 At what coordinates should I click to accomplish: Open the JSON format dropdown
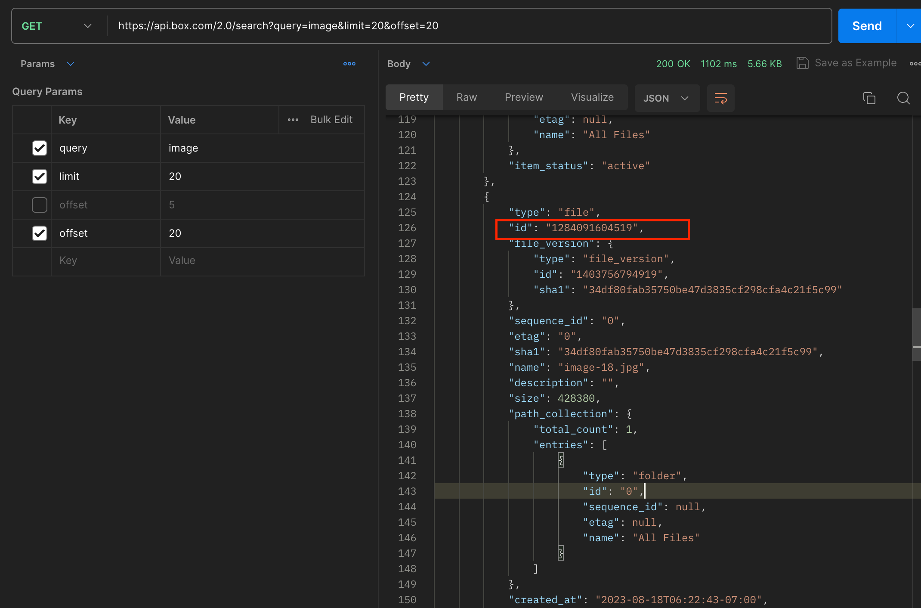(667, 98)
